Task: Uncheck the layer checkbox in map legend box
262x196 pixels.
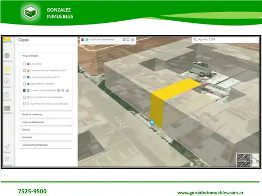Action: click(82, 40)
